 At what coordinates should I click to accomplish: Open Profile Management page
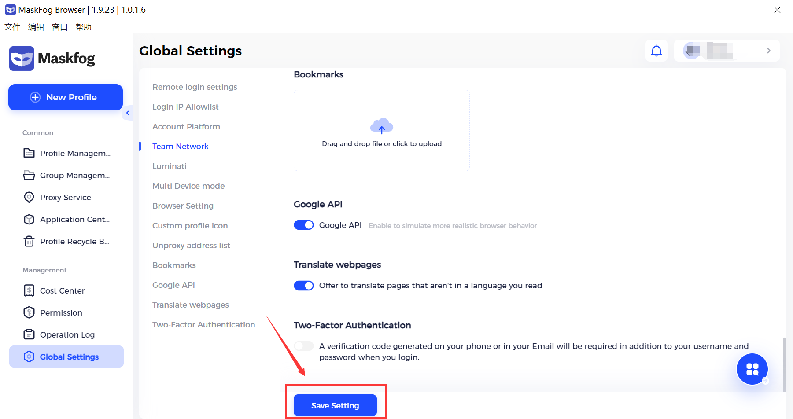pyautogui.click(x=66, y=153)
